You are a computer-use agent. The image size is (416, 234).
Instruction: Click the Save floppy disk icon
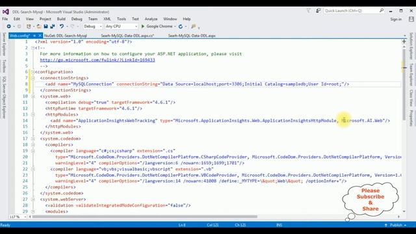(45, 26)
